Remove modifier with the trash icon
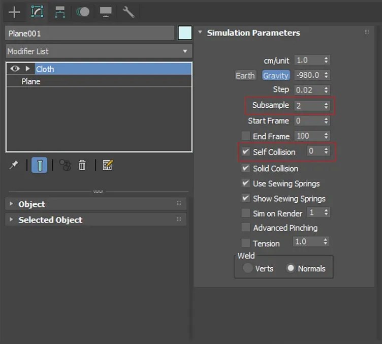 pos(82,165)
